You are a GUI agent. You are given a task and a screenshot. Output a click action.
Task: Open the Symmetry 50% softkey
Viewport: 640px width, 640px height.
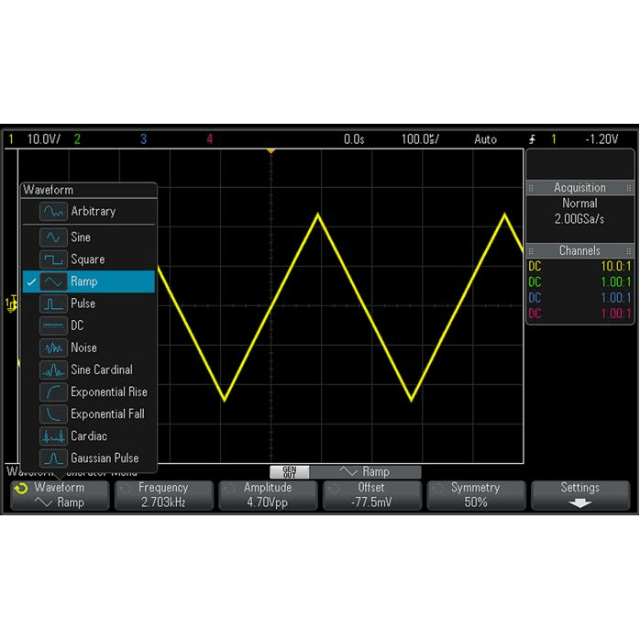click(475, 495)
